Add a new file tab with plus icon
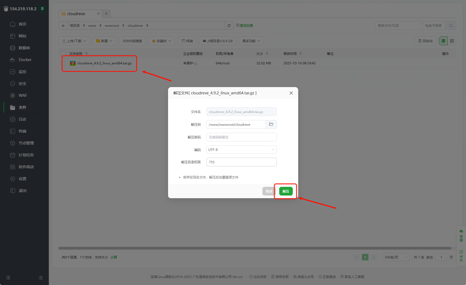 [106, 14]
